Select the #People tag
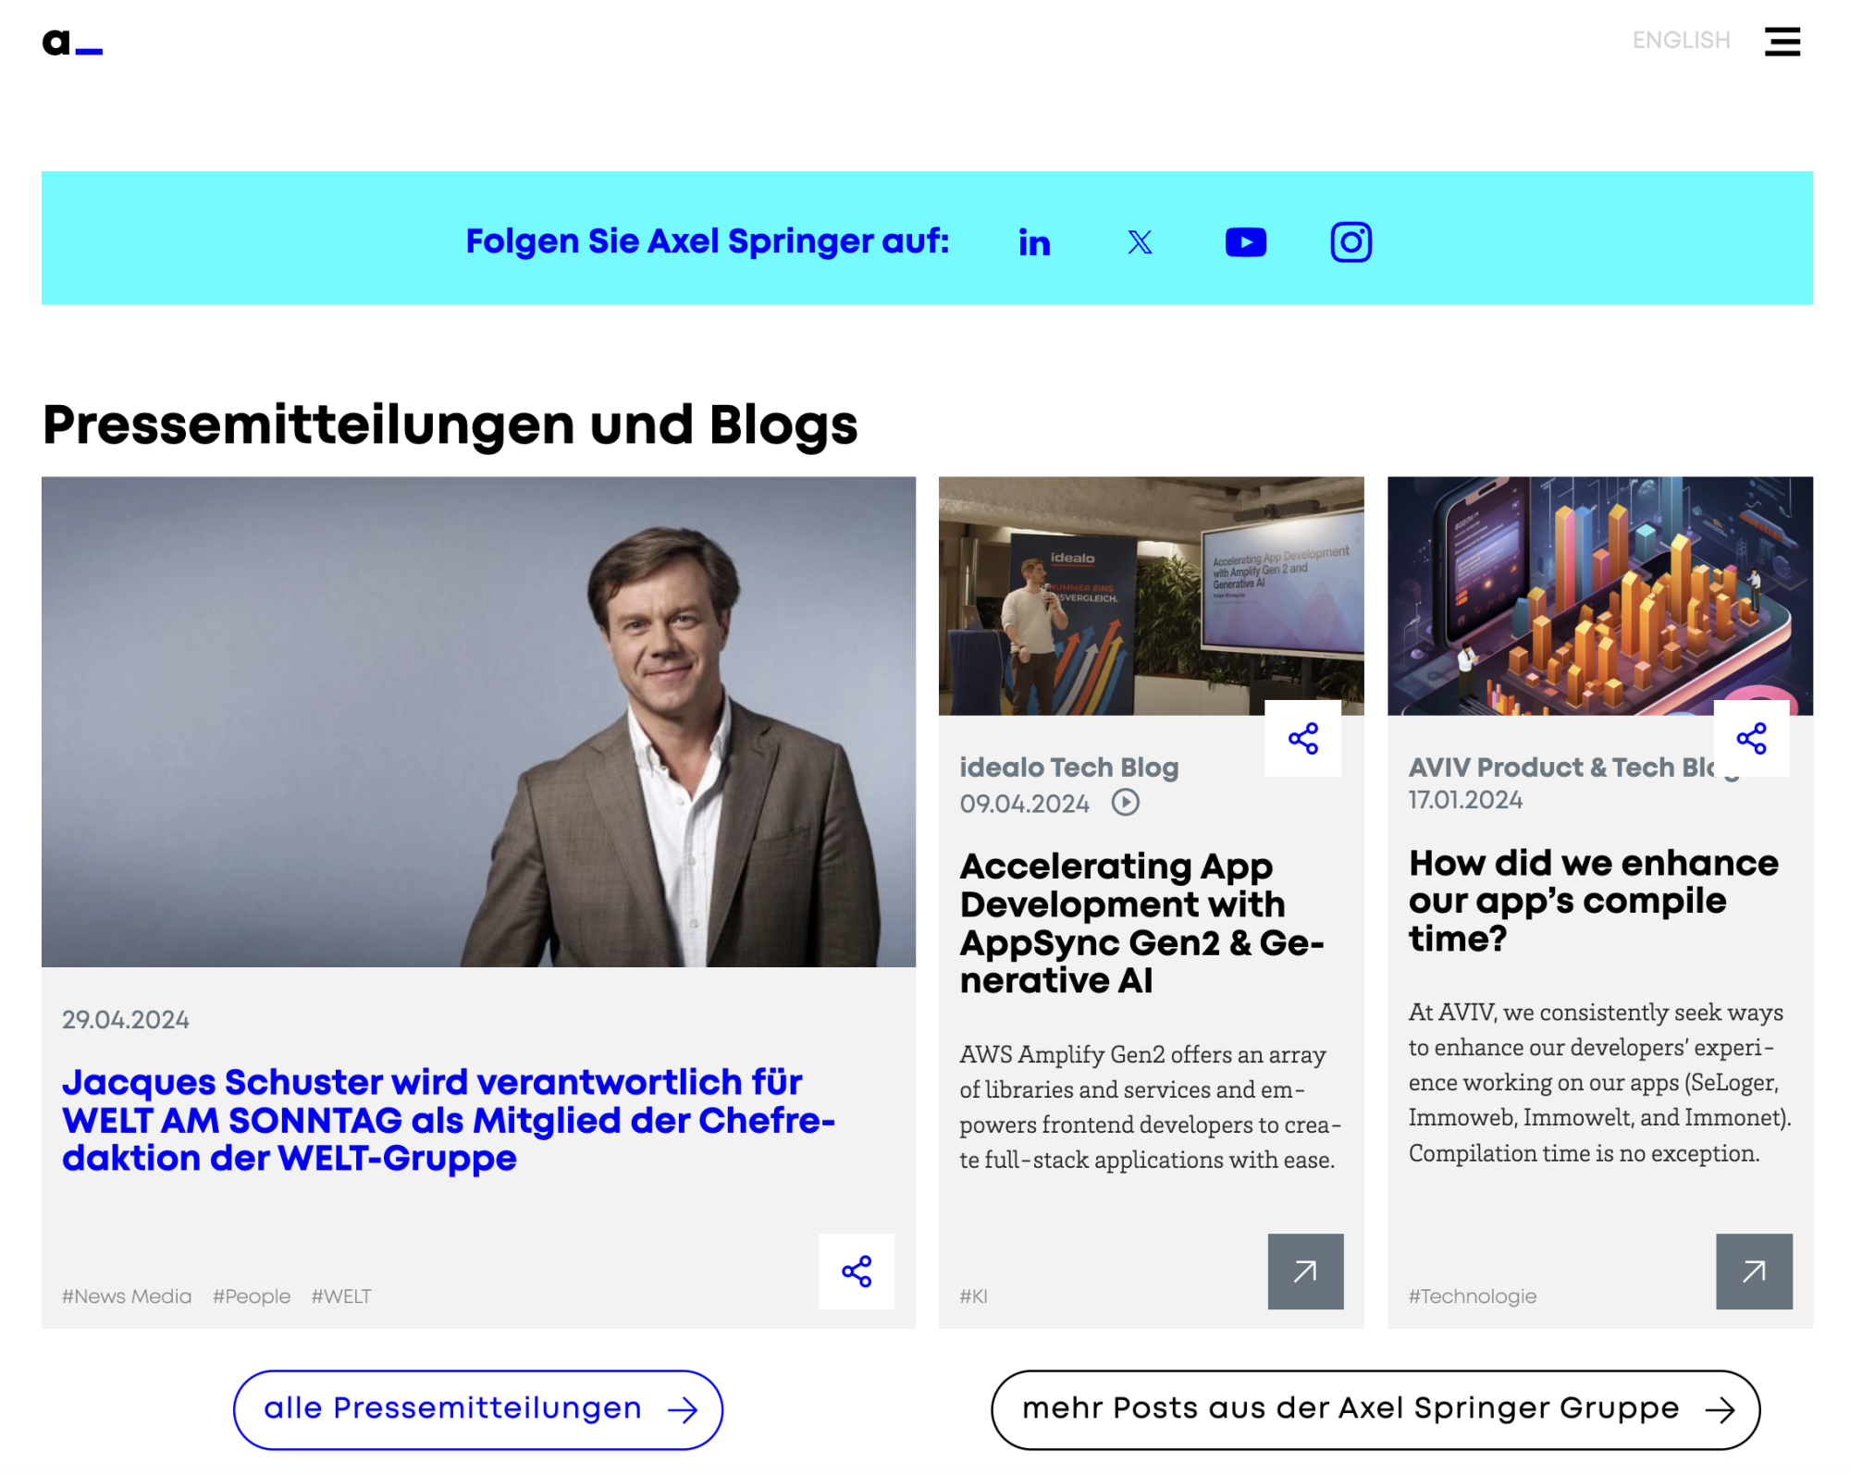Viewport: 1850px width, 1475px height. pyautogui.click(x=252, y=1296)
